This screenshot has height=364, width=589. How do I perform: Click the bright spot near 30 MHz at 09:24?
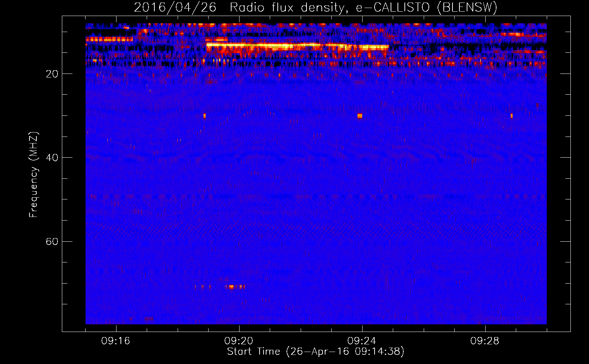coord(360,116)
